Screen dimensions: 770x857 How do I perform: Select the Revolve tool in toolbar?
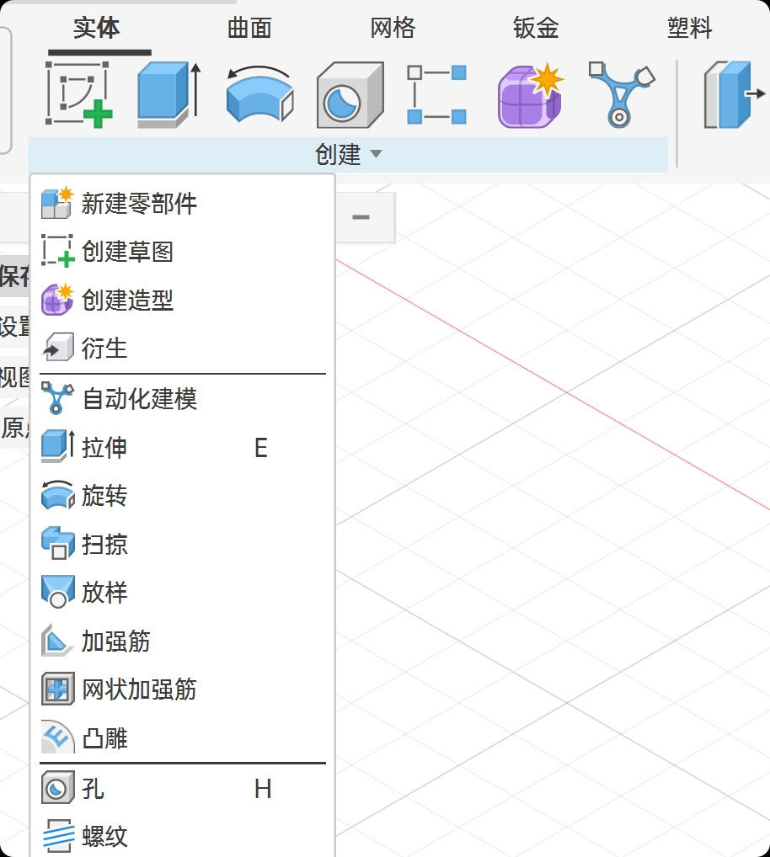point(259,94)
